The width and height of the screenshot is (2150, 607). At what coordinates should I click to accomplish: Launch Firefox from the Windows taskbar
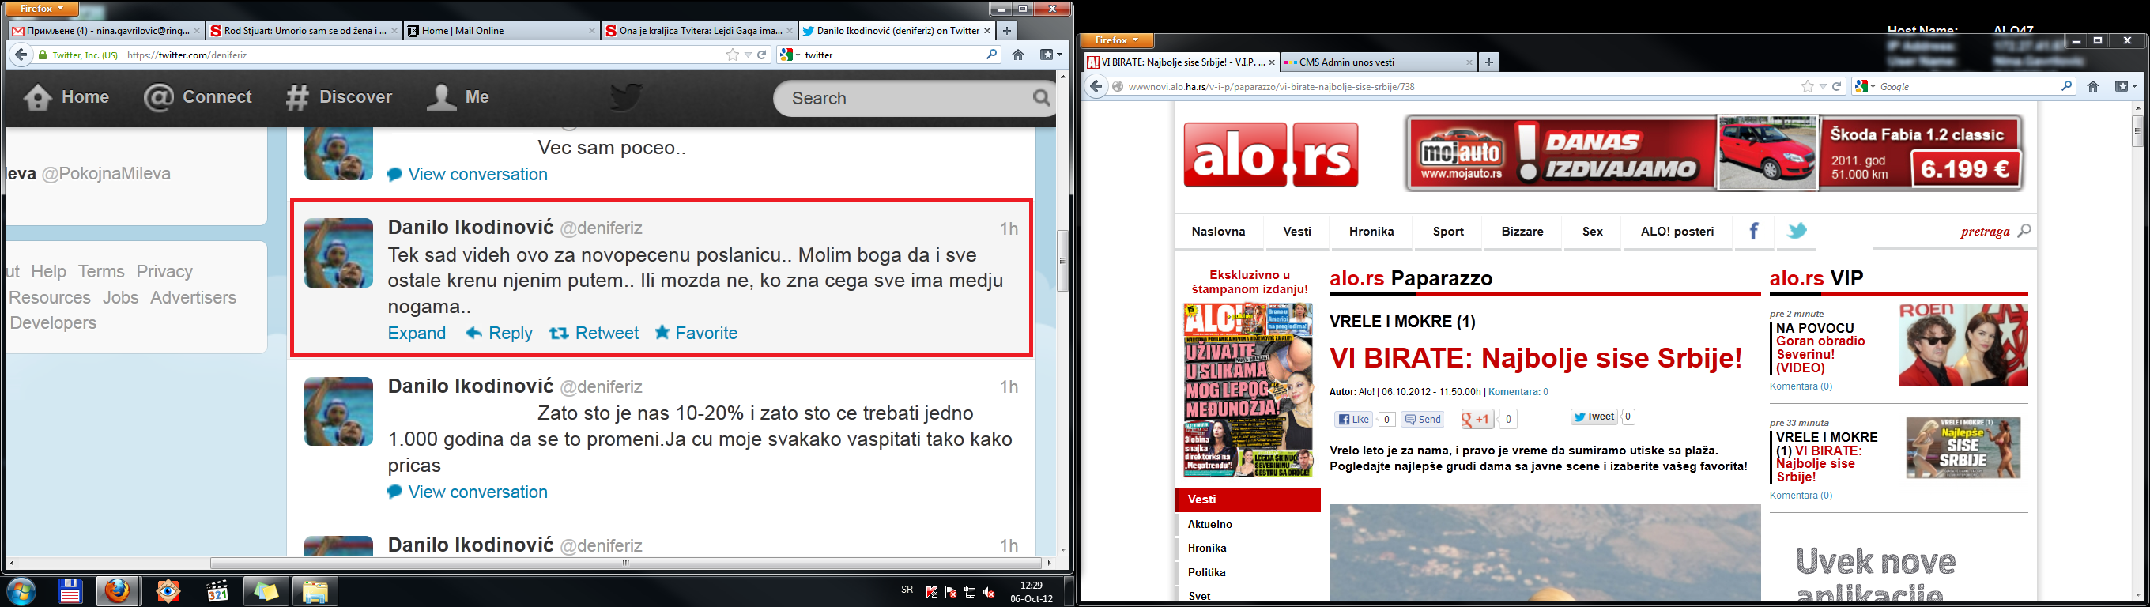click(x=117, y=591)
